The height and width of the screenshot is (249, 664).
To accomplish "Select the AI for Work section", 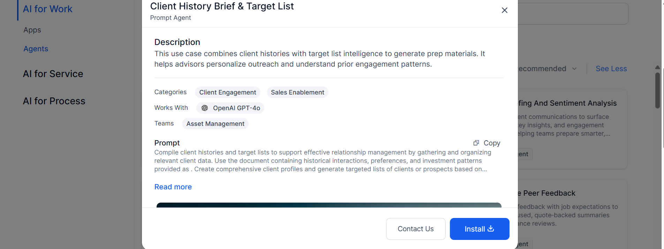I will point(47,9).
